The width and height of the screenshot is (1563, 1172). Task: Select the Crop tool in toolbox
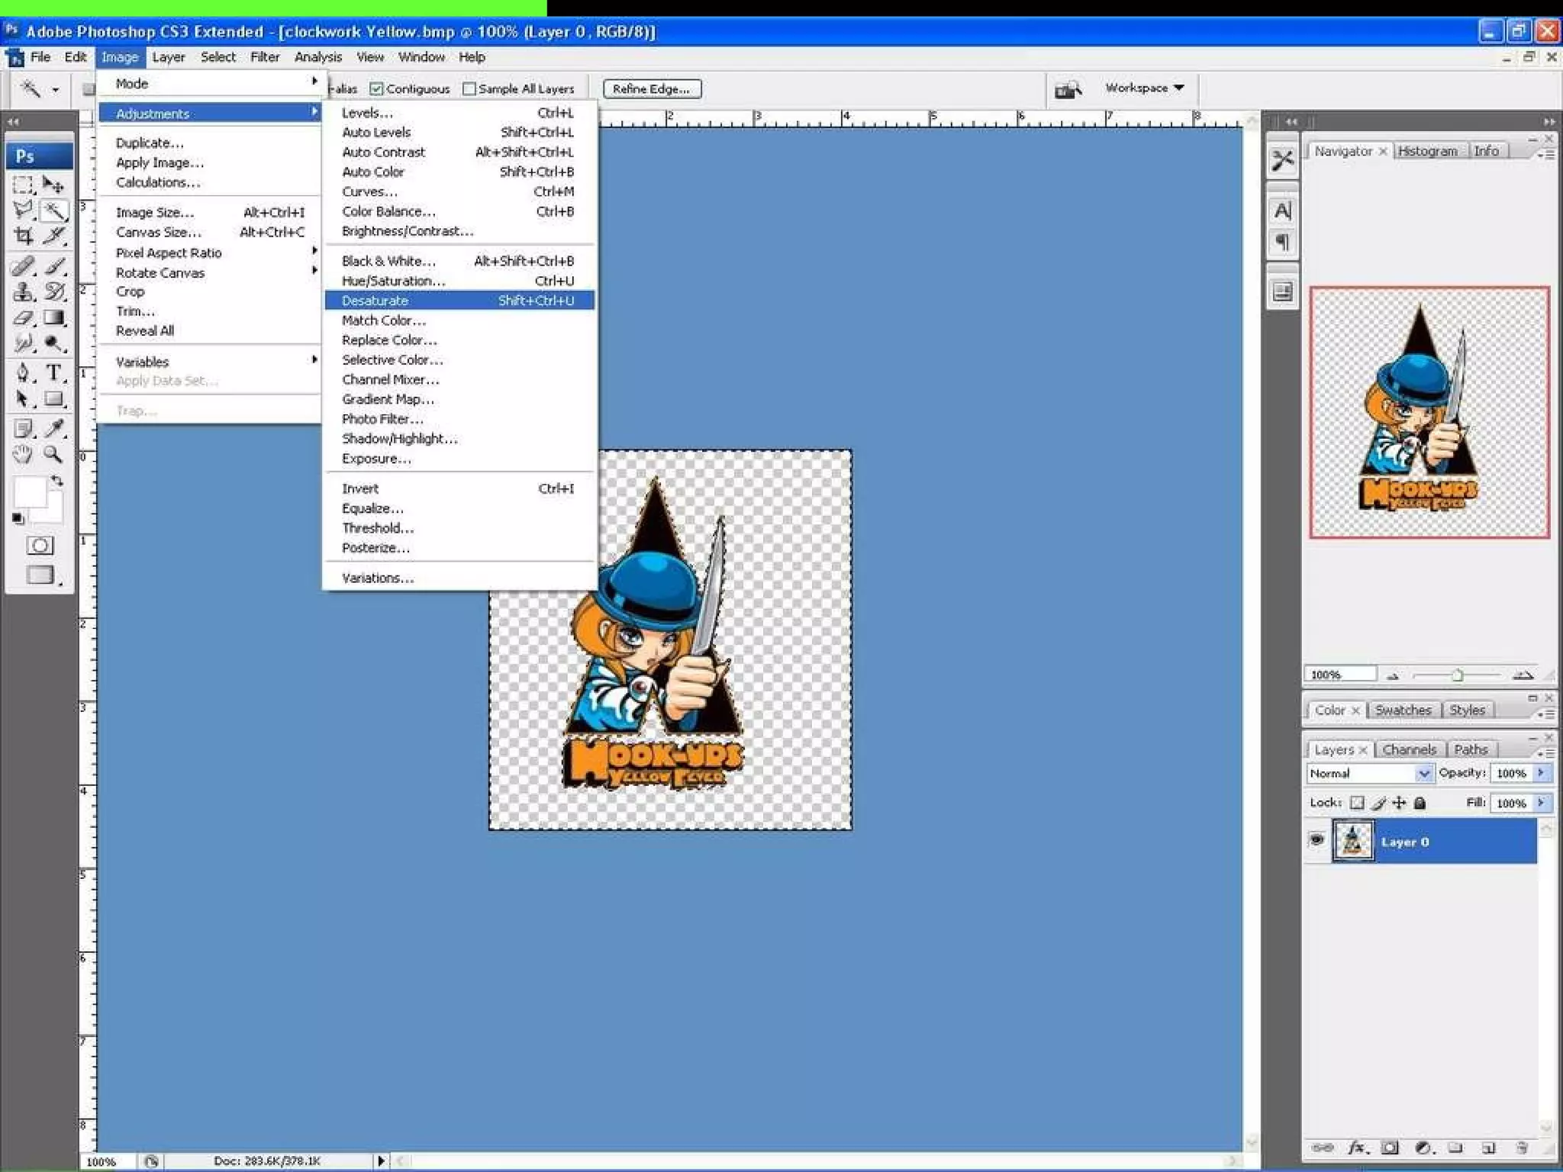[x=24, y=236]
